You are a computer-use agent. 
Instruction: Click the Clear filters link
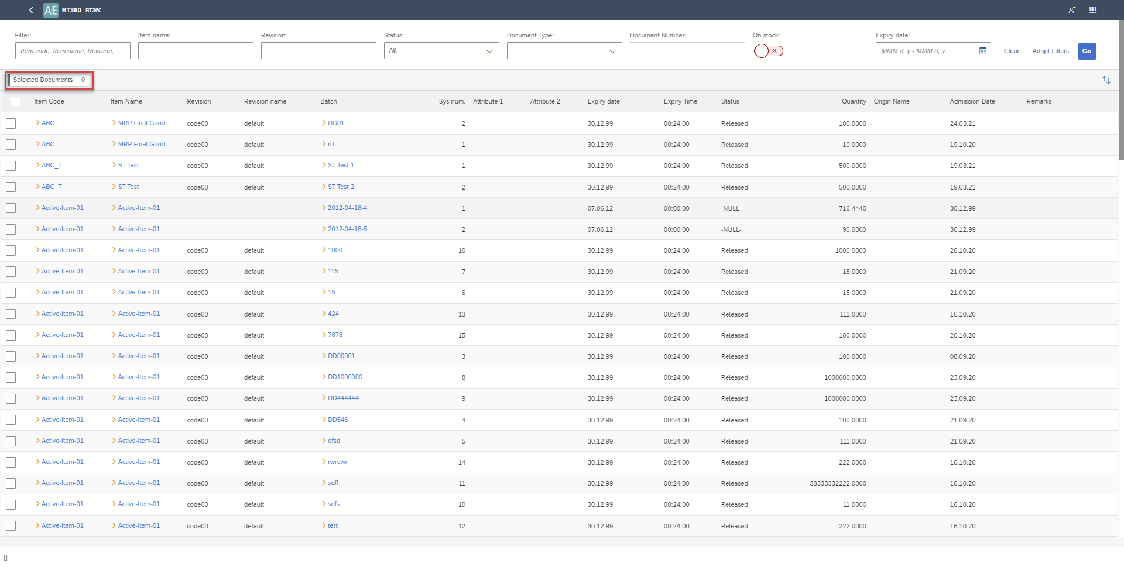click(1011, 51)
